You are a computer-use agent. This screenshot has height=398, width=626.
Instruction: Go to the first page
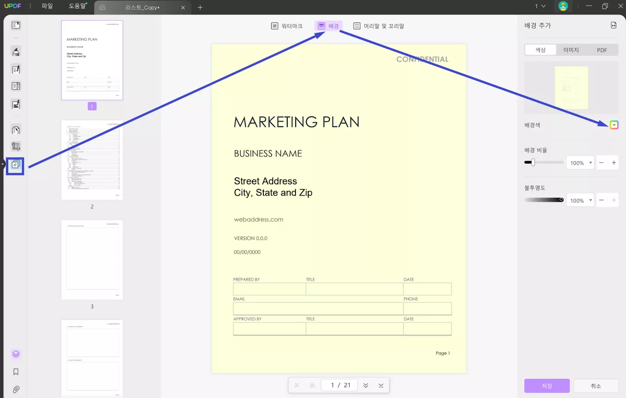click(297, 385)
